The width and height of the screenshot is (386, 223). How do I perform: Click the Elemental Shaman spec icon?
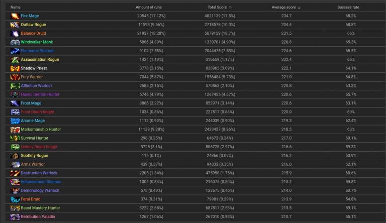tap(15, 51)
